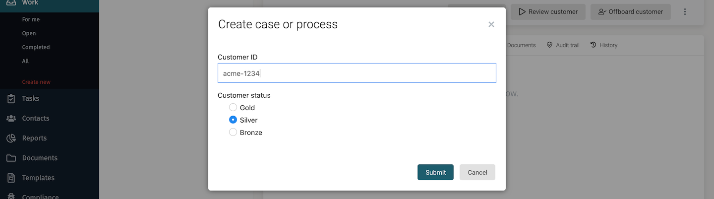Screen dimensions: 714x199
Task: Select the Gold customer status
Action: (x=233, y=108)
